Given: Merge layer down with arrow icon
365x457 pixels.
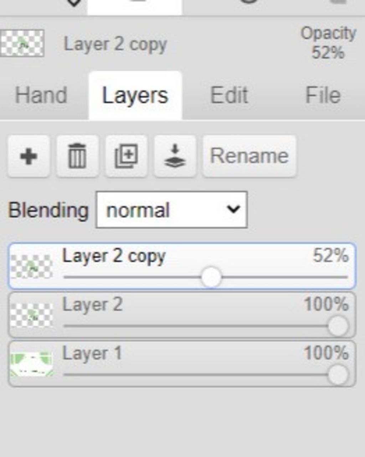Looking at the screenshot, I should [x=175, y=156].
